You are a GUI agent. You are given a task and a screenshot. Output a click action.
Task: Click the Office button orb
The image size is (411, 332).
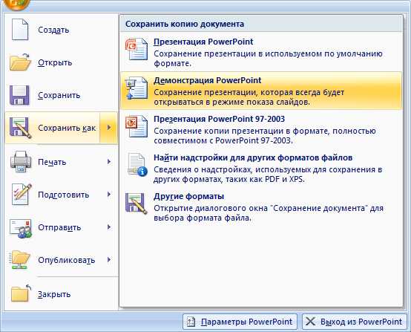[16, 4]
